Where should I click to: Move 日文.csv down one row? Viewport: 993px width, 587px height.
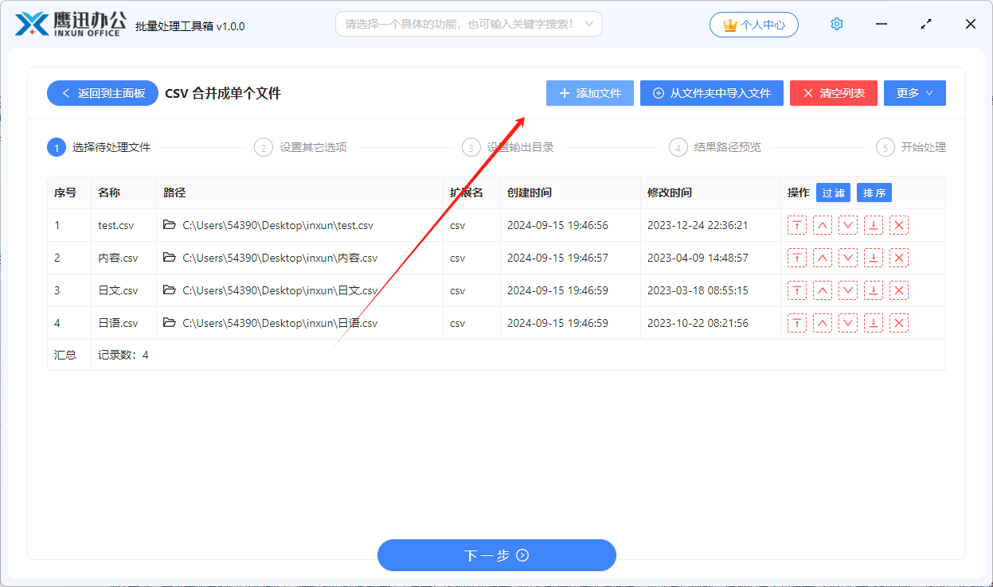point(848,290)
